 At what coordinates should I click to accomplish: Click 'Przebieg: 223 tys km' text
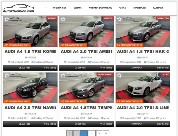click(44, 62)
